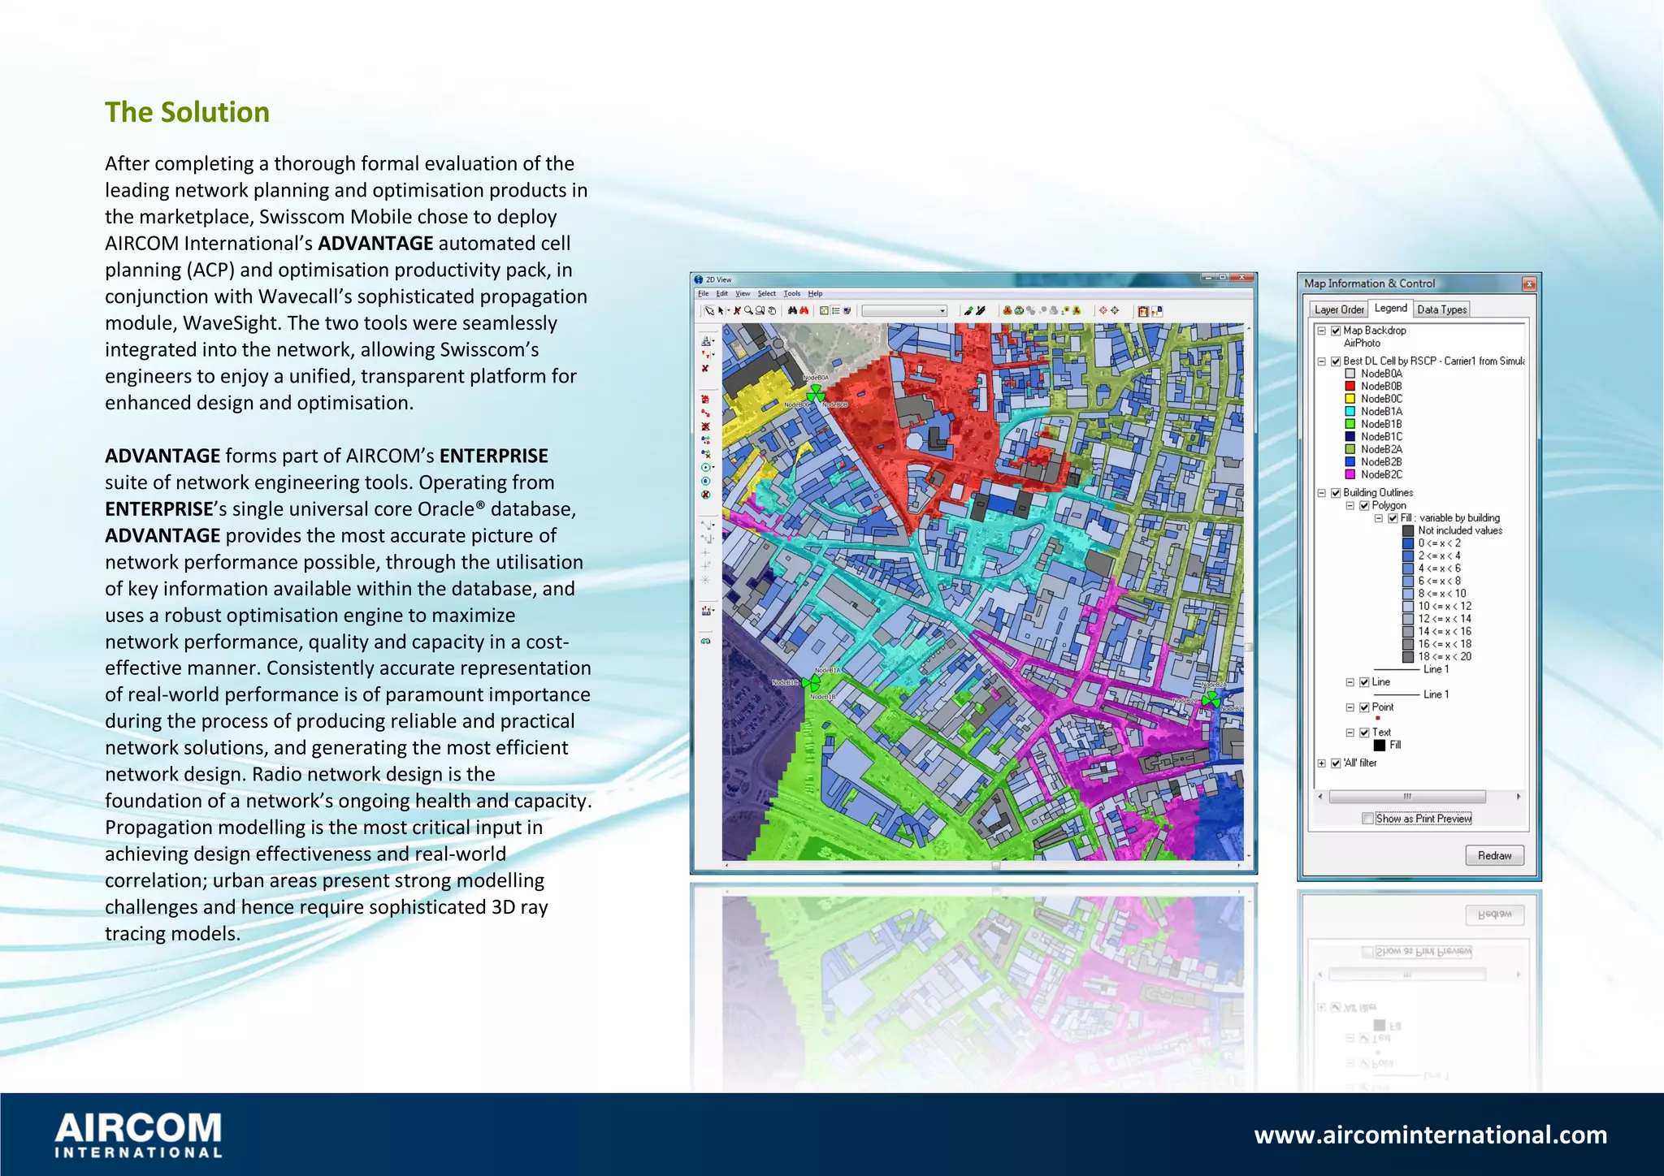Click the green pencil edit icon
Screen dimensions: 1664x1176
(x=968, y=310)
